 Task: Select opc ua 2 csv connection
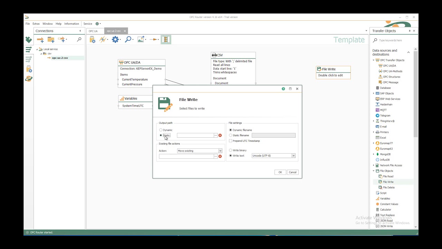[60, 58]
